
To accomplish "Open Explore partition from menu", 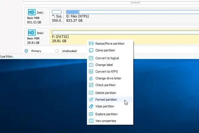I will pyautogui.click(x=110, y=114).
